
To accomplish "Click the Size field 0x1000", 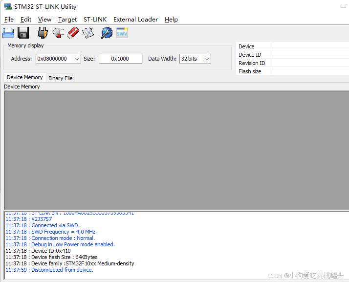I will (121, 59).
